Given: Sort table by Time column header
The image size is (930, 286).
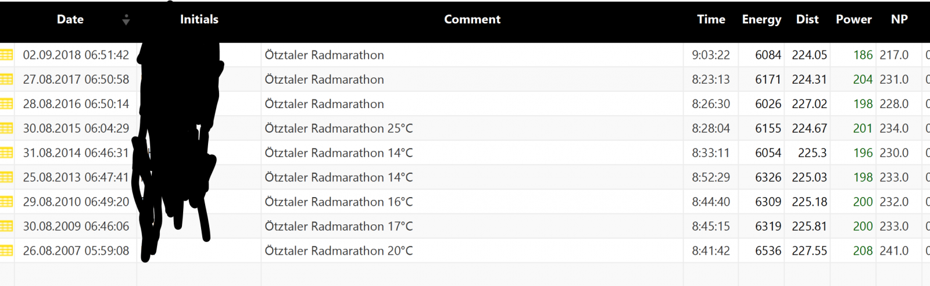Looking at the screenshot, I should click(711, 20).
